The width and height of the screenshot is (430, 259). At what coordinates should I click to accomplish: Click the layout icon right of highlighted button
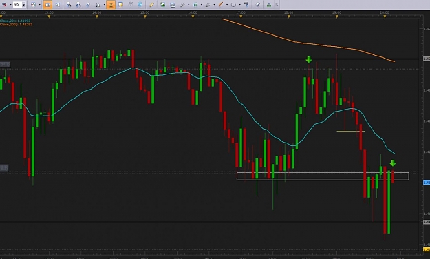(x=58, y=4)
